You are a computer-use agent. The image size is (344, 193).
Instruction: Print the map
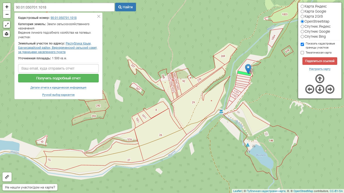point(7,33)
